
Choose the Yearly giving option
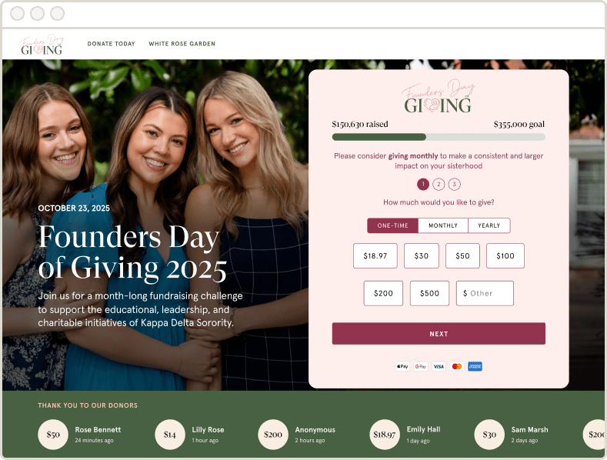pyautogui.click(x=489, y=225)
